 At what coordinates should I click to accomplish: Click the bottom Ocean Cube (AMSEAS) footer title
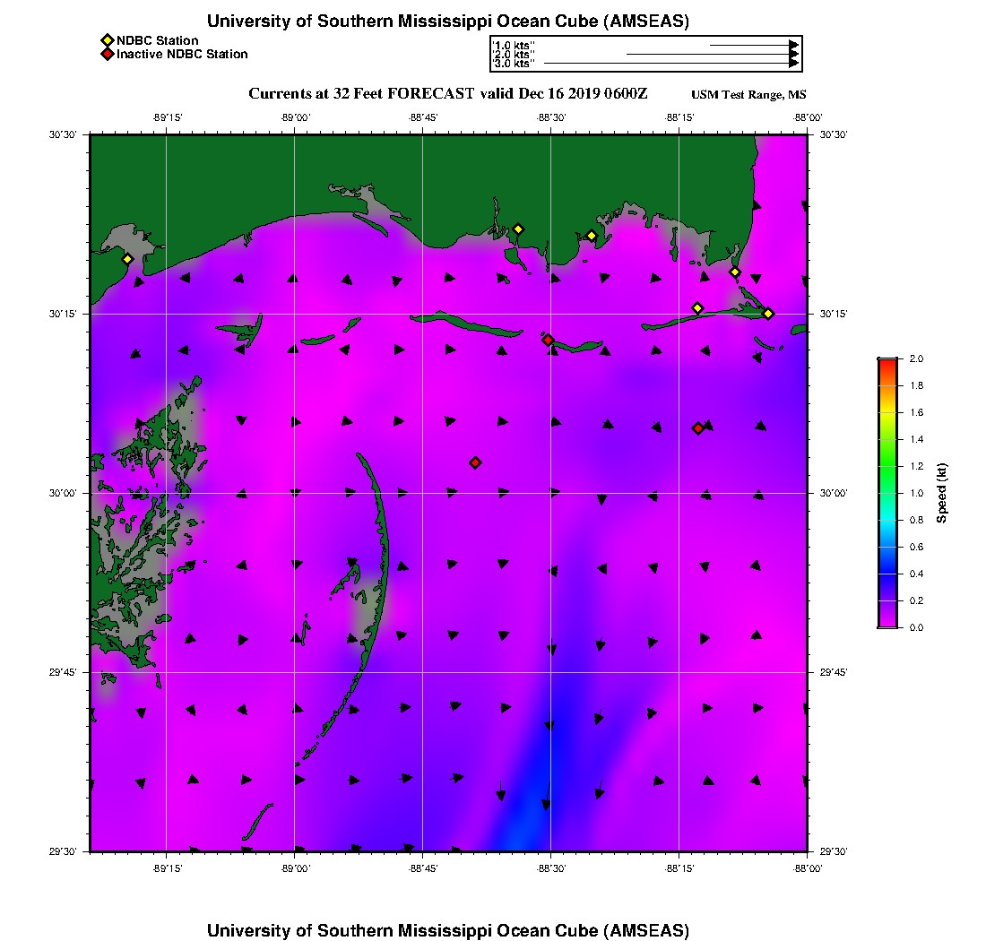tap(447, 929)
